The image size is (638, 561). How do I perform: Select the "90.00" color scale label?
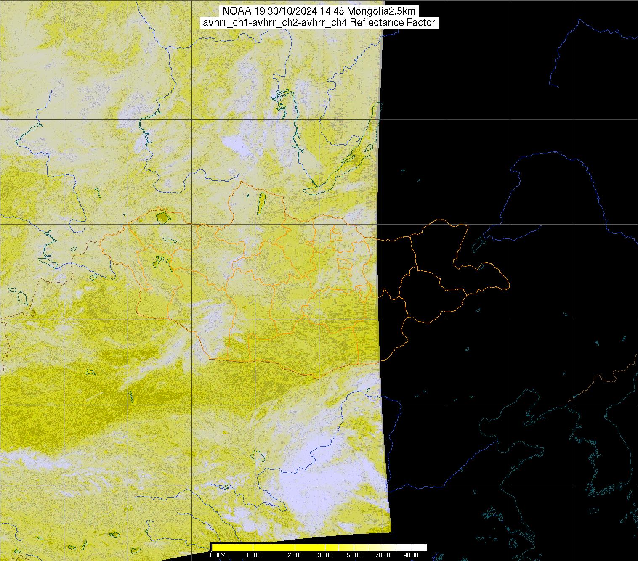(412, 555)
